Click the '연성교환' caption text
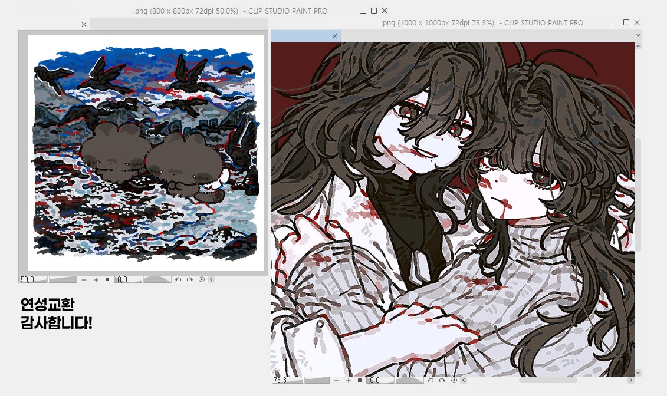Screen dimensions: 667x396 pos(48,304)
